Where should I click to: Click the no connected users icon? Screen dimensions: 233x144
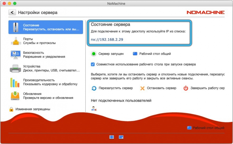click(94, 109)
